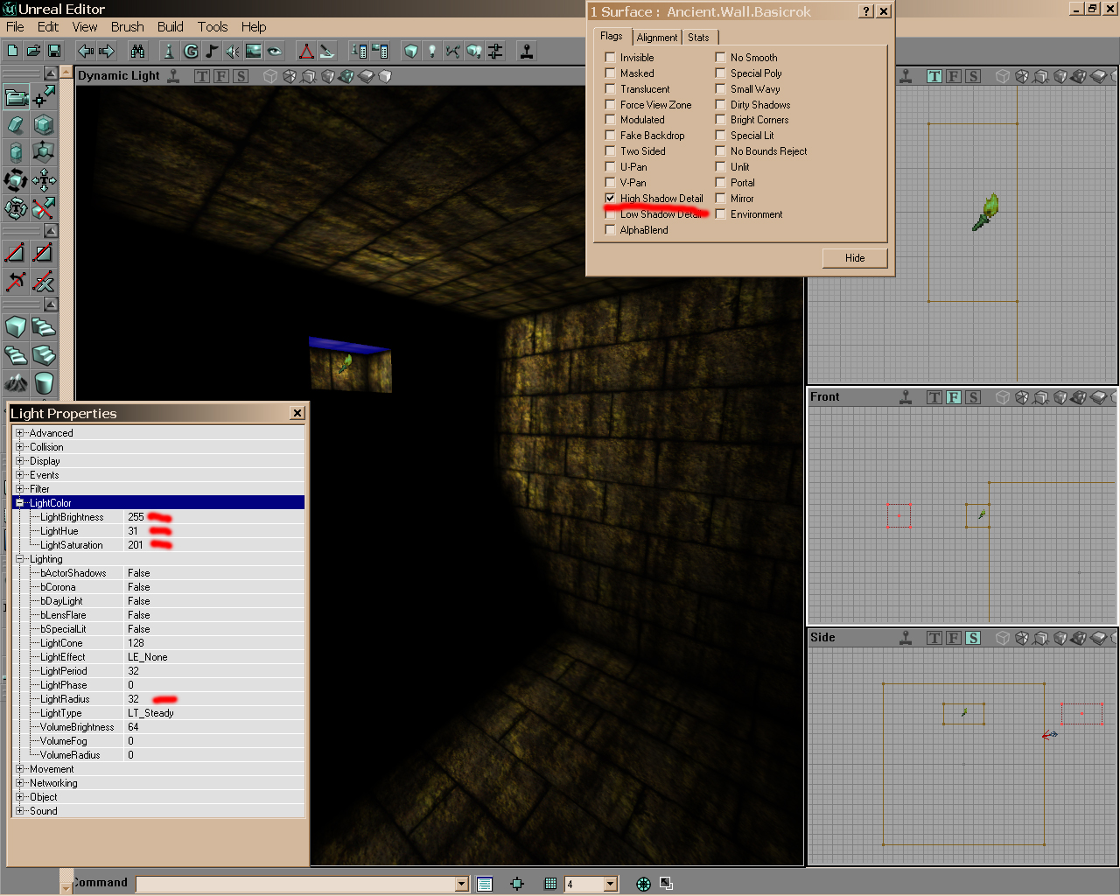Viewport: 1120px width, 896px height.
Task: Check the Mirror surface flag
Action: [721, 199]
